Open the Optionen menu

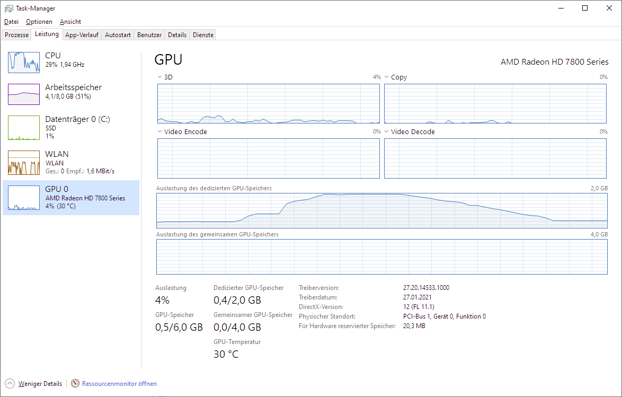coord(39,21)
